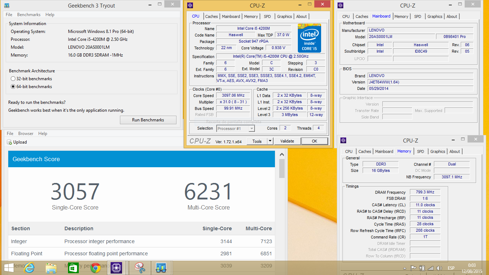Click the battery power tray icon

tap(422, 268)
